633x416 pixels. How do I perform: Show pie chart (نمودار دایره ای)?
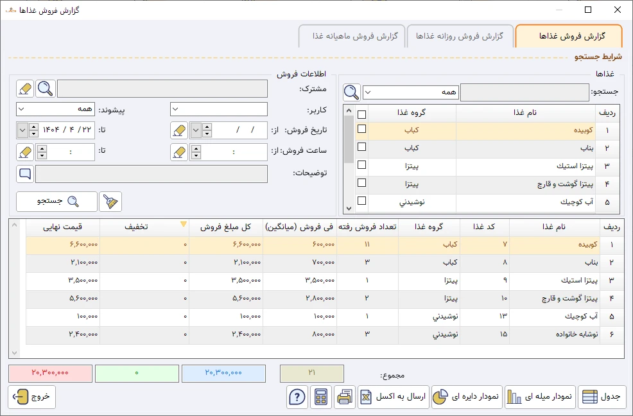tap(467, 397)
